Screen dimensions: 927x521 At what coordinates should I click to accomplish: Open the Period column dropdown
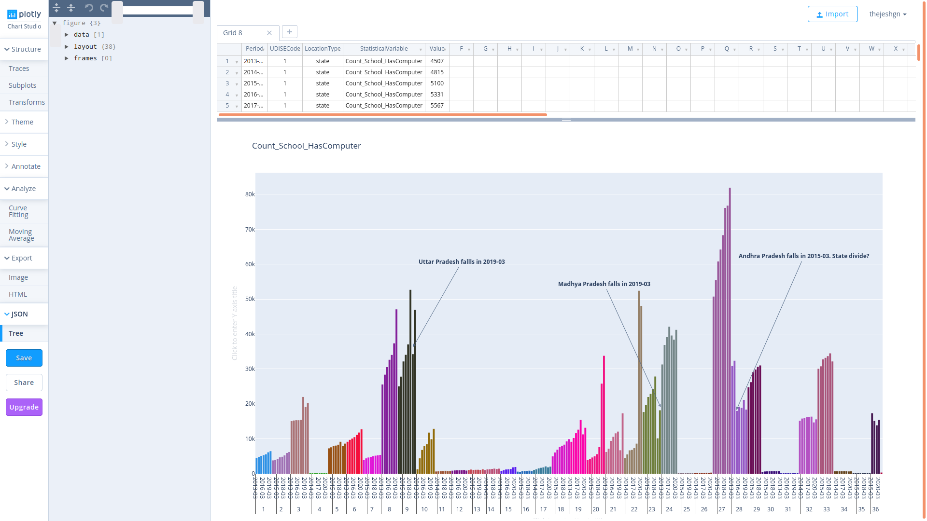(x=263, y=49)
